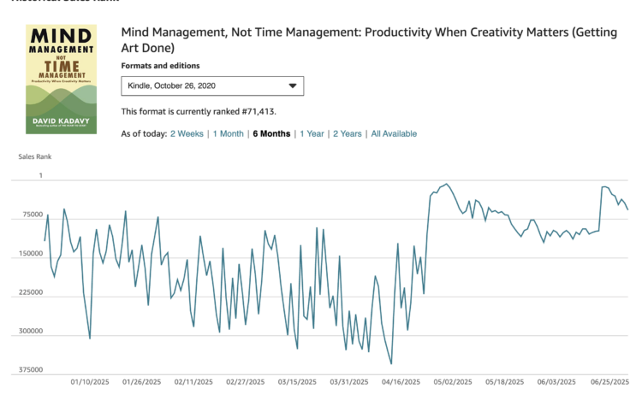Image resolution: width=642 pixels, height=400 pixels.
Task: Click the 375000 y-axis label
Action: 31,369
